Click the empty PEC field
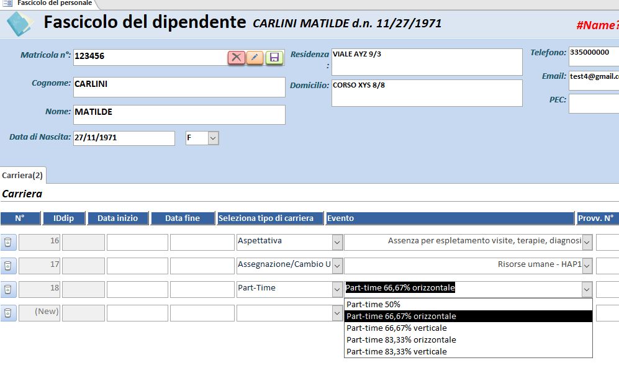 [x=594, y=104]
